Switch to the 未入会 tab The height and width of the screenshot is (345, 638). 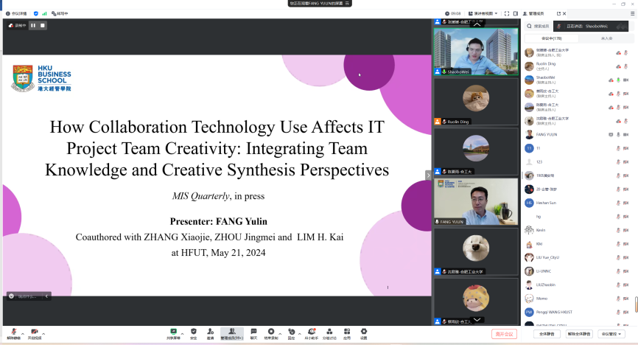(606, 38)
